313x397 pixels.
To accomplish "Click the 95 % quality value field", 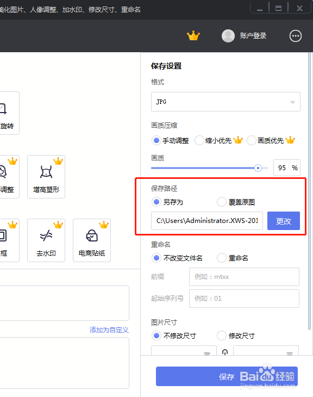I will point(287,168).
